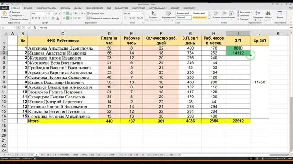Open the File (Файл) tab

(x=4, y=8)
